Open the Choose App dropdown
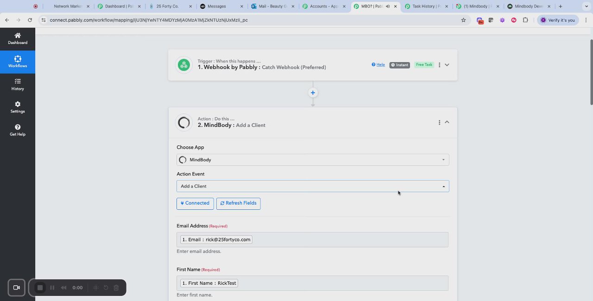This screenshot has height=301, width=593. coord(313,160)
